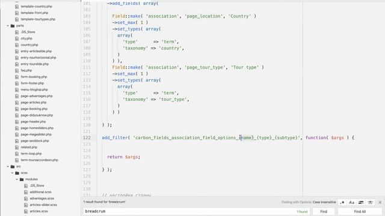
Task: Click the page-header.php file icon
Action: [17, 121]
